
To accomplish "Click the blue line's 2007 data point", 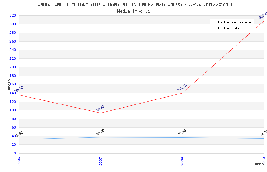I will (x=101, y=137).
